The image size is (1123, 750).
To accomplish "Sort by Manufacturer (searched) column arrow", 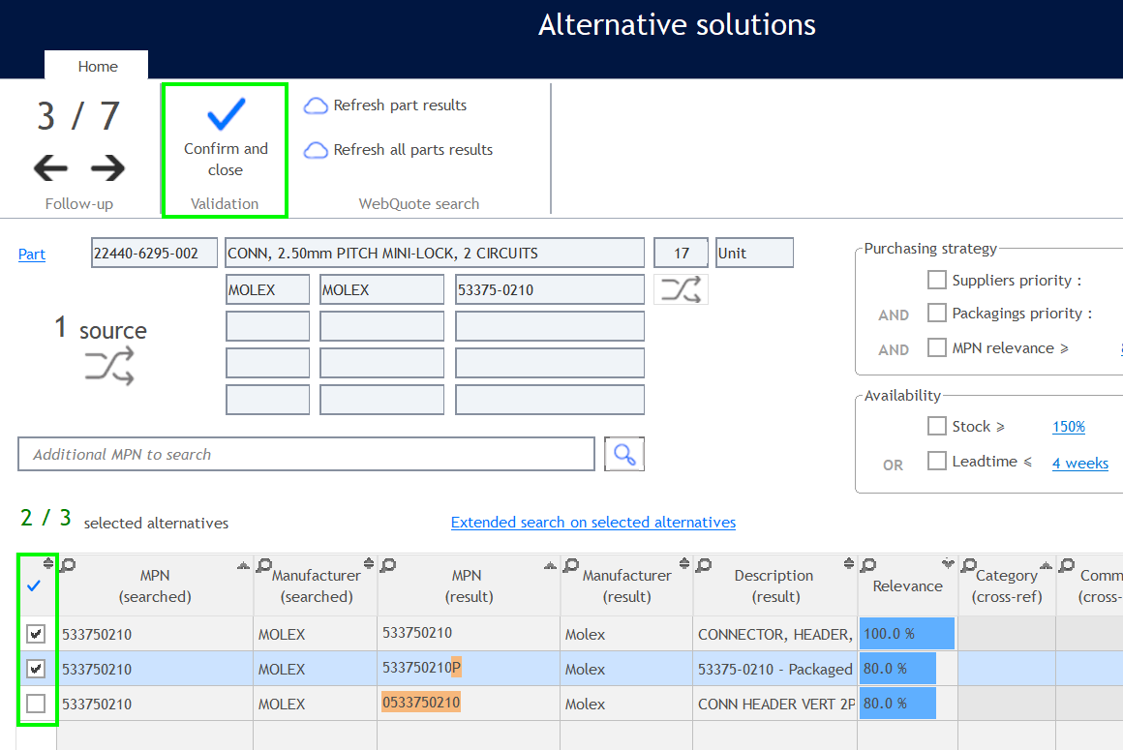I will 368,564.
